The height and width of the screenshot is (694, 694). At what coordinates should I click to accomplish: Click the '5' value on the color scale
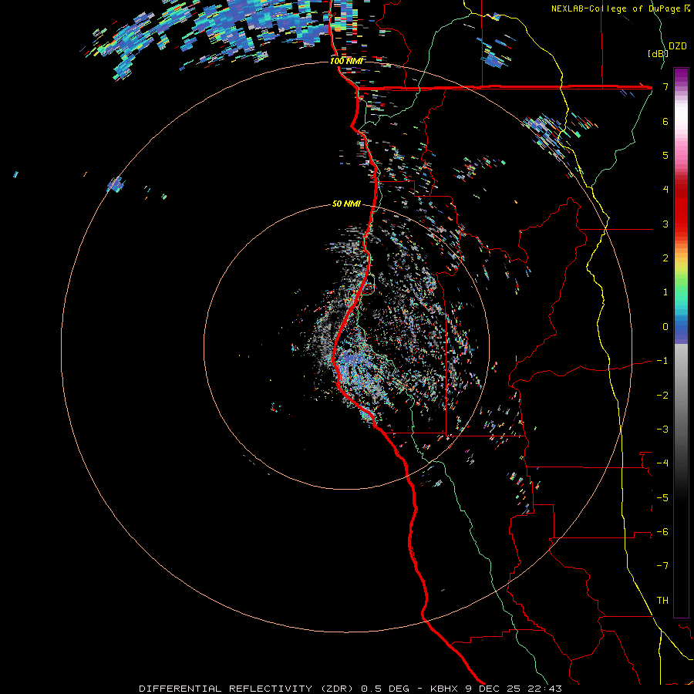coord(665,155)
